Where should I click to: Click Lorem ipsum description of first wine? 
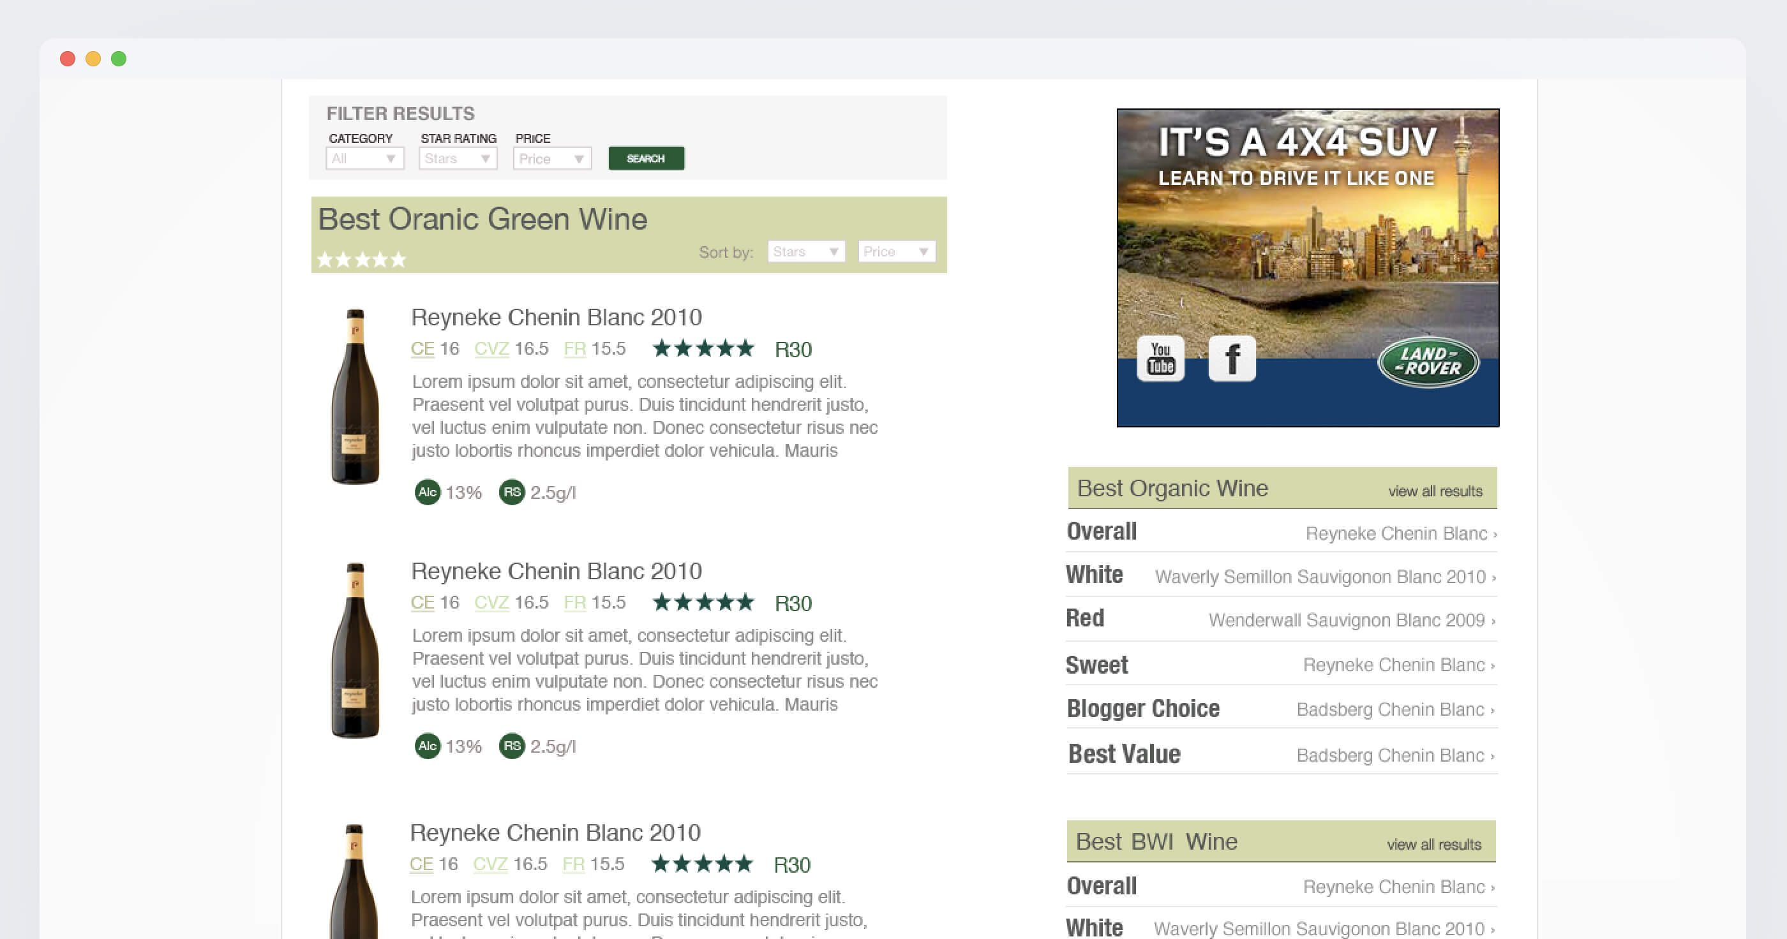pyautogui.click(x=645, y=416)
